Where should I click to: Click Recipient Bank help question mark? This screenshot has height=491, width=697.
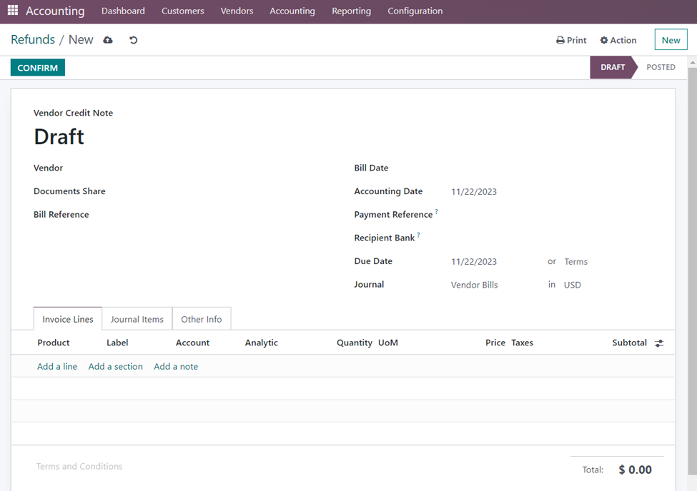(418, 235)
